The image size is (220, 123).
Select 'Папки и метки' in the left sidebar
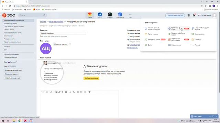tap(9, 30)
